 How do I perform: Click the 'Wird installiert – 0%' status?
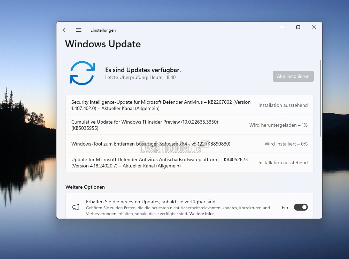tap(286, 144)
